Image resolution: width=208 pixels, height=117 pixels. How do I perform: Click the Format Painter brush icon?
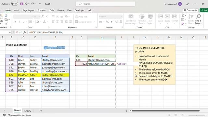pyautogui.click(x=6, y=24)
